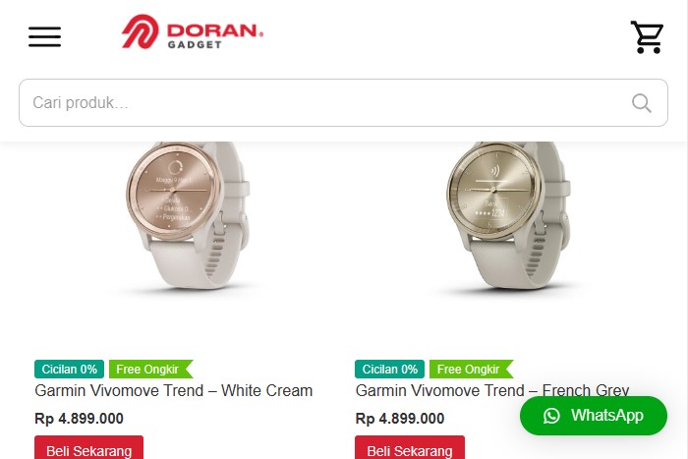Click the French Grey price Rp 4.899.000
This screenshot has height=459, width=688.
pyautogui.click(x=400, y=418)
